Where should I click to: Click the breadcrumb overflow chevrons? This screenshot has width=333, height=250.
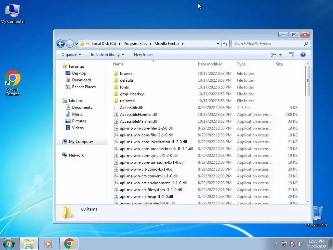tap(88, 44)
